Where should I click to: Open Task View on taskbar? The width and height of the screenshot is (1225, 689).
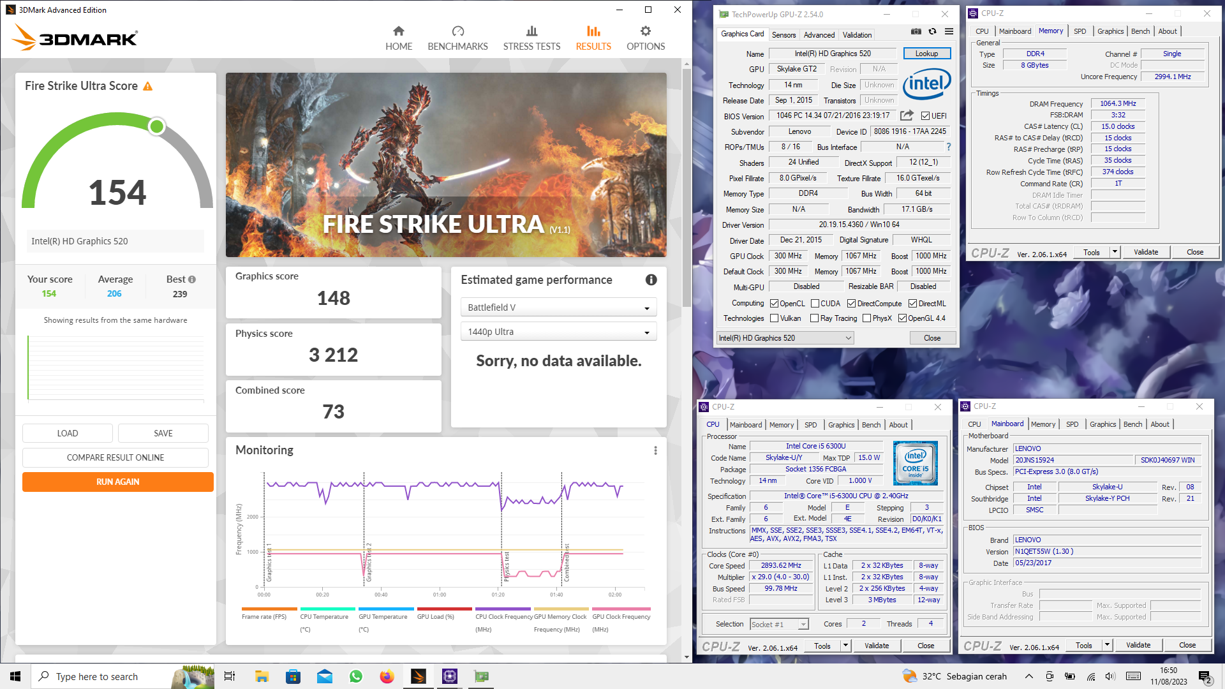tap(230, 676)
